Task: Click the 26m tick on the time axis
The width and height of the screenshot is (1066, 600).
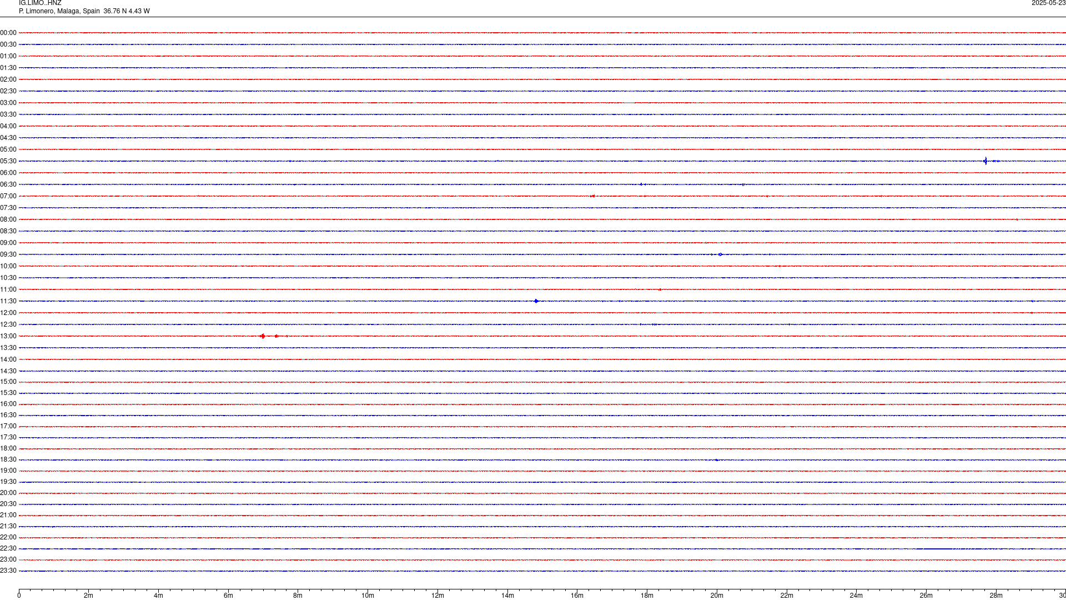Action: click(x=926, y=596)
